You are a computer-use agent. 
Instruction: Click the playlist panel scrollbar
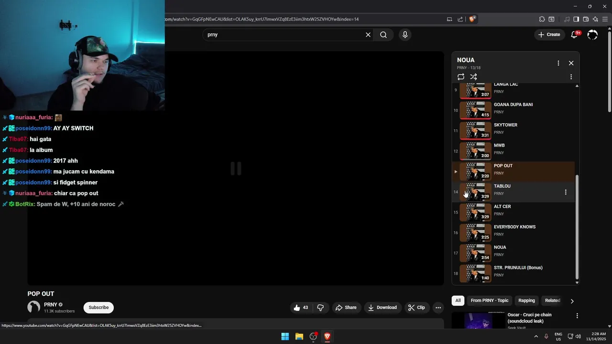click(x=577, y=228)
